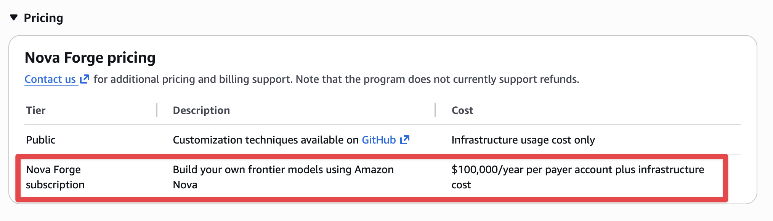773x221 pixels.
Task: Click the "Customization techniques available on" text
Action: pyautogui.click(x=266, y=140)
